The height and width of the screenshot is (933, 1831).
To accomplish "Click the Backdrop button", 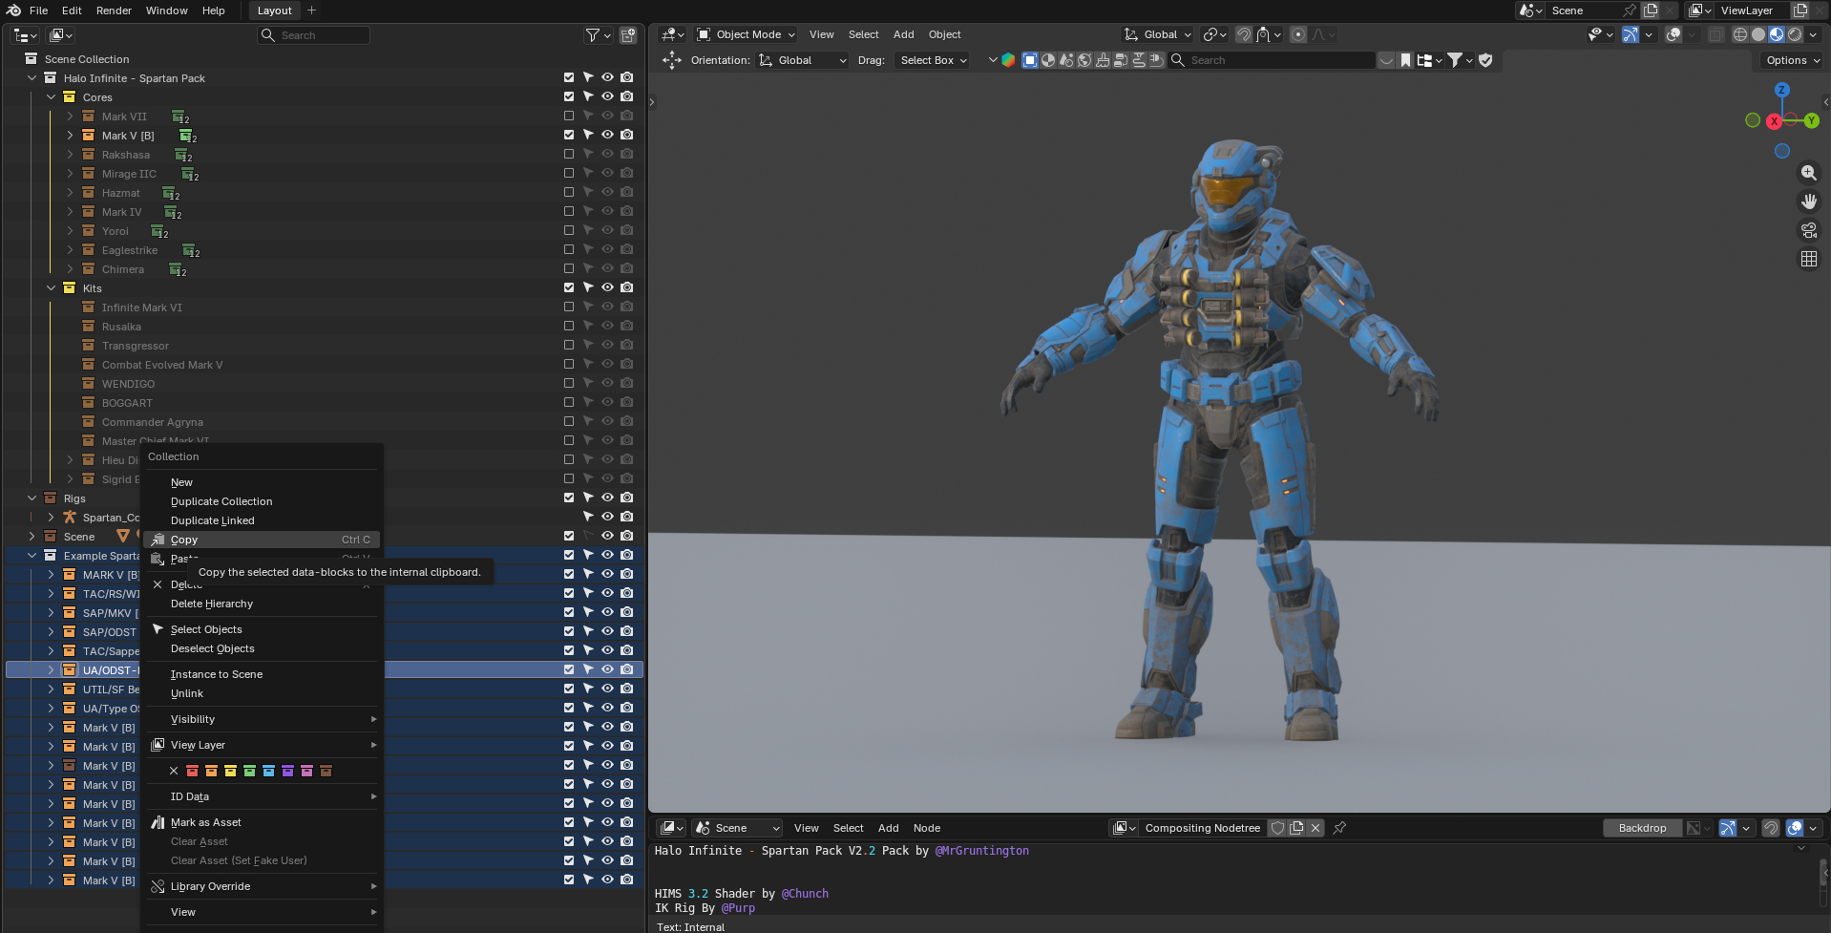I will coord(1642,828).
